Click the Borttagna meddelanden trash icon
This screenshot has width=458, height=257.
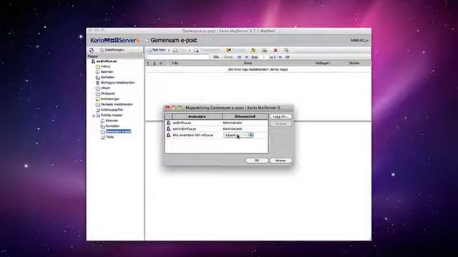[x=98, y=83]
